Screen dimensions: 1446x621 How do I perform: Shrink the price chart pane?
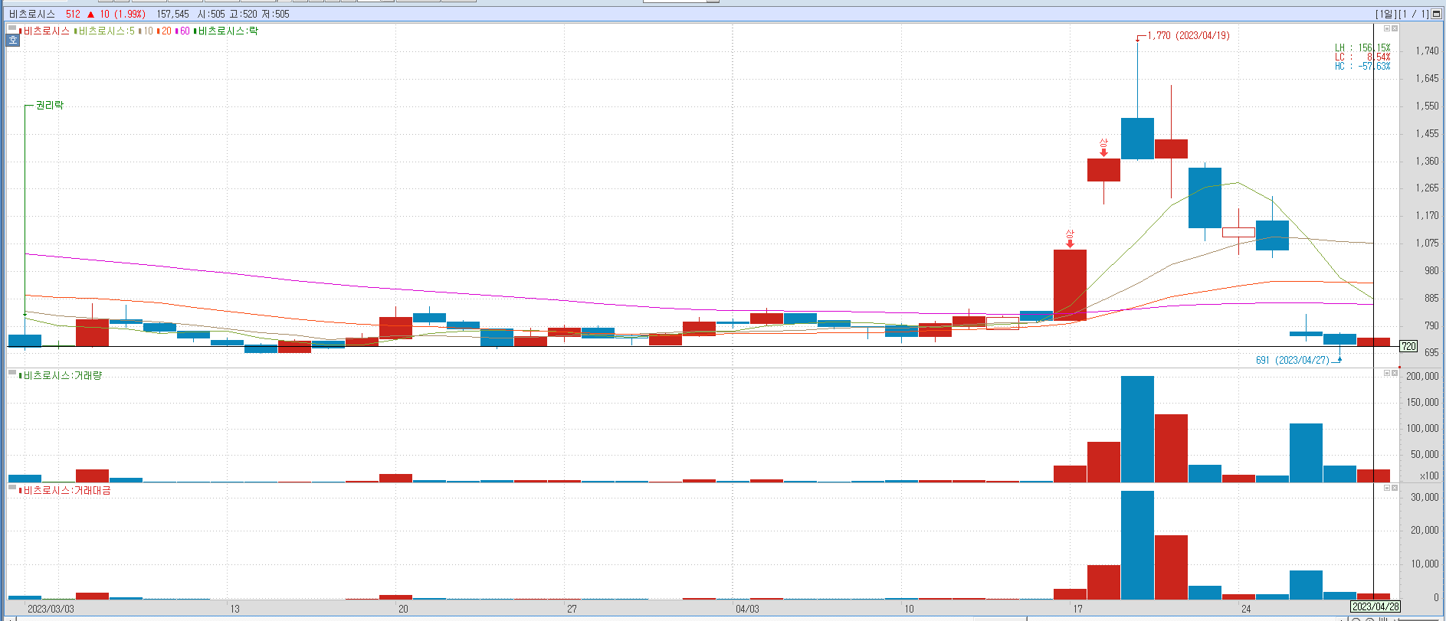pyautogui.click(x=1386, y=28)
